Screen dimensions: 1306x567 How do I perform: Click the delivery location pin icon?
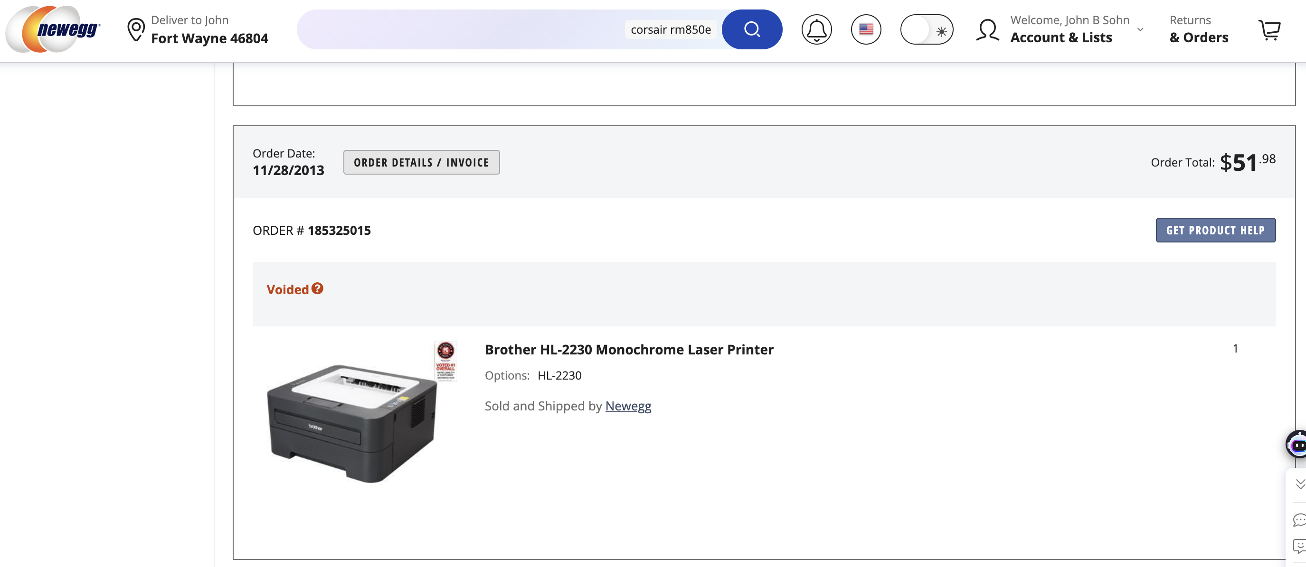[x=135, y=29]
